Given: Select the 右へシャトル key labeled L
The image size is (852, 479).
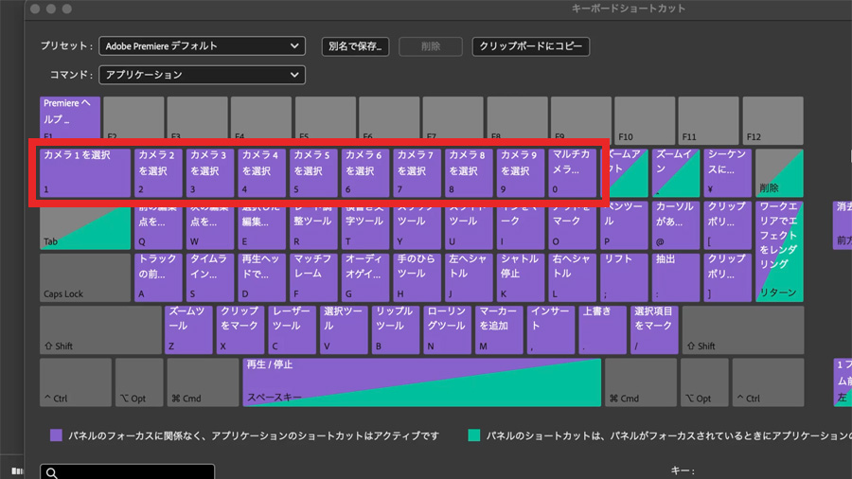Looking at the screenshot, I should (572, 277).
